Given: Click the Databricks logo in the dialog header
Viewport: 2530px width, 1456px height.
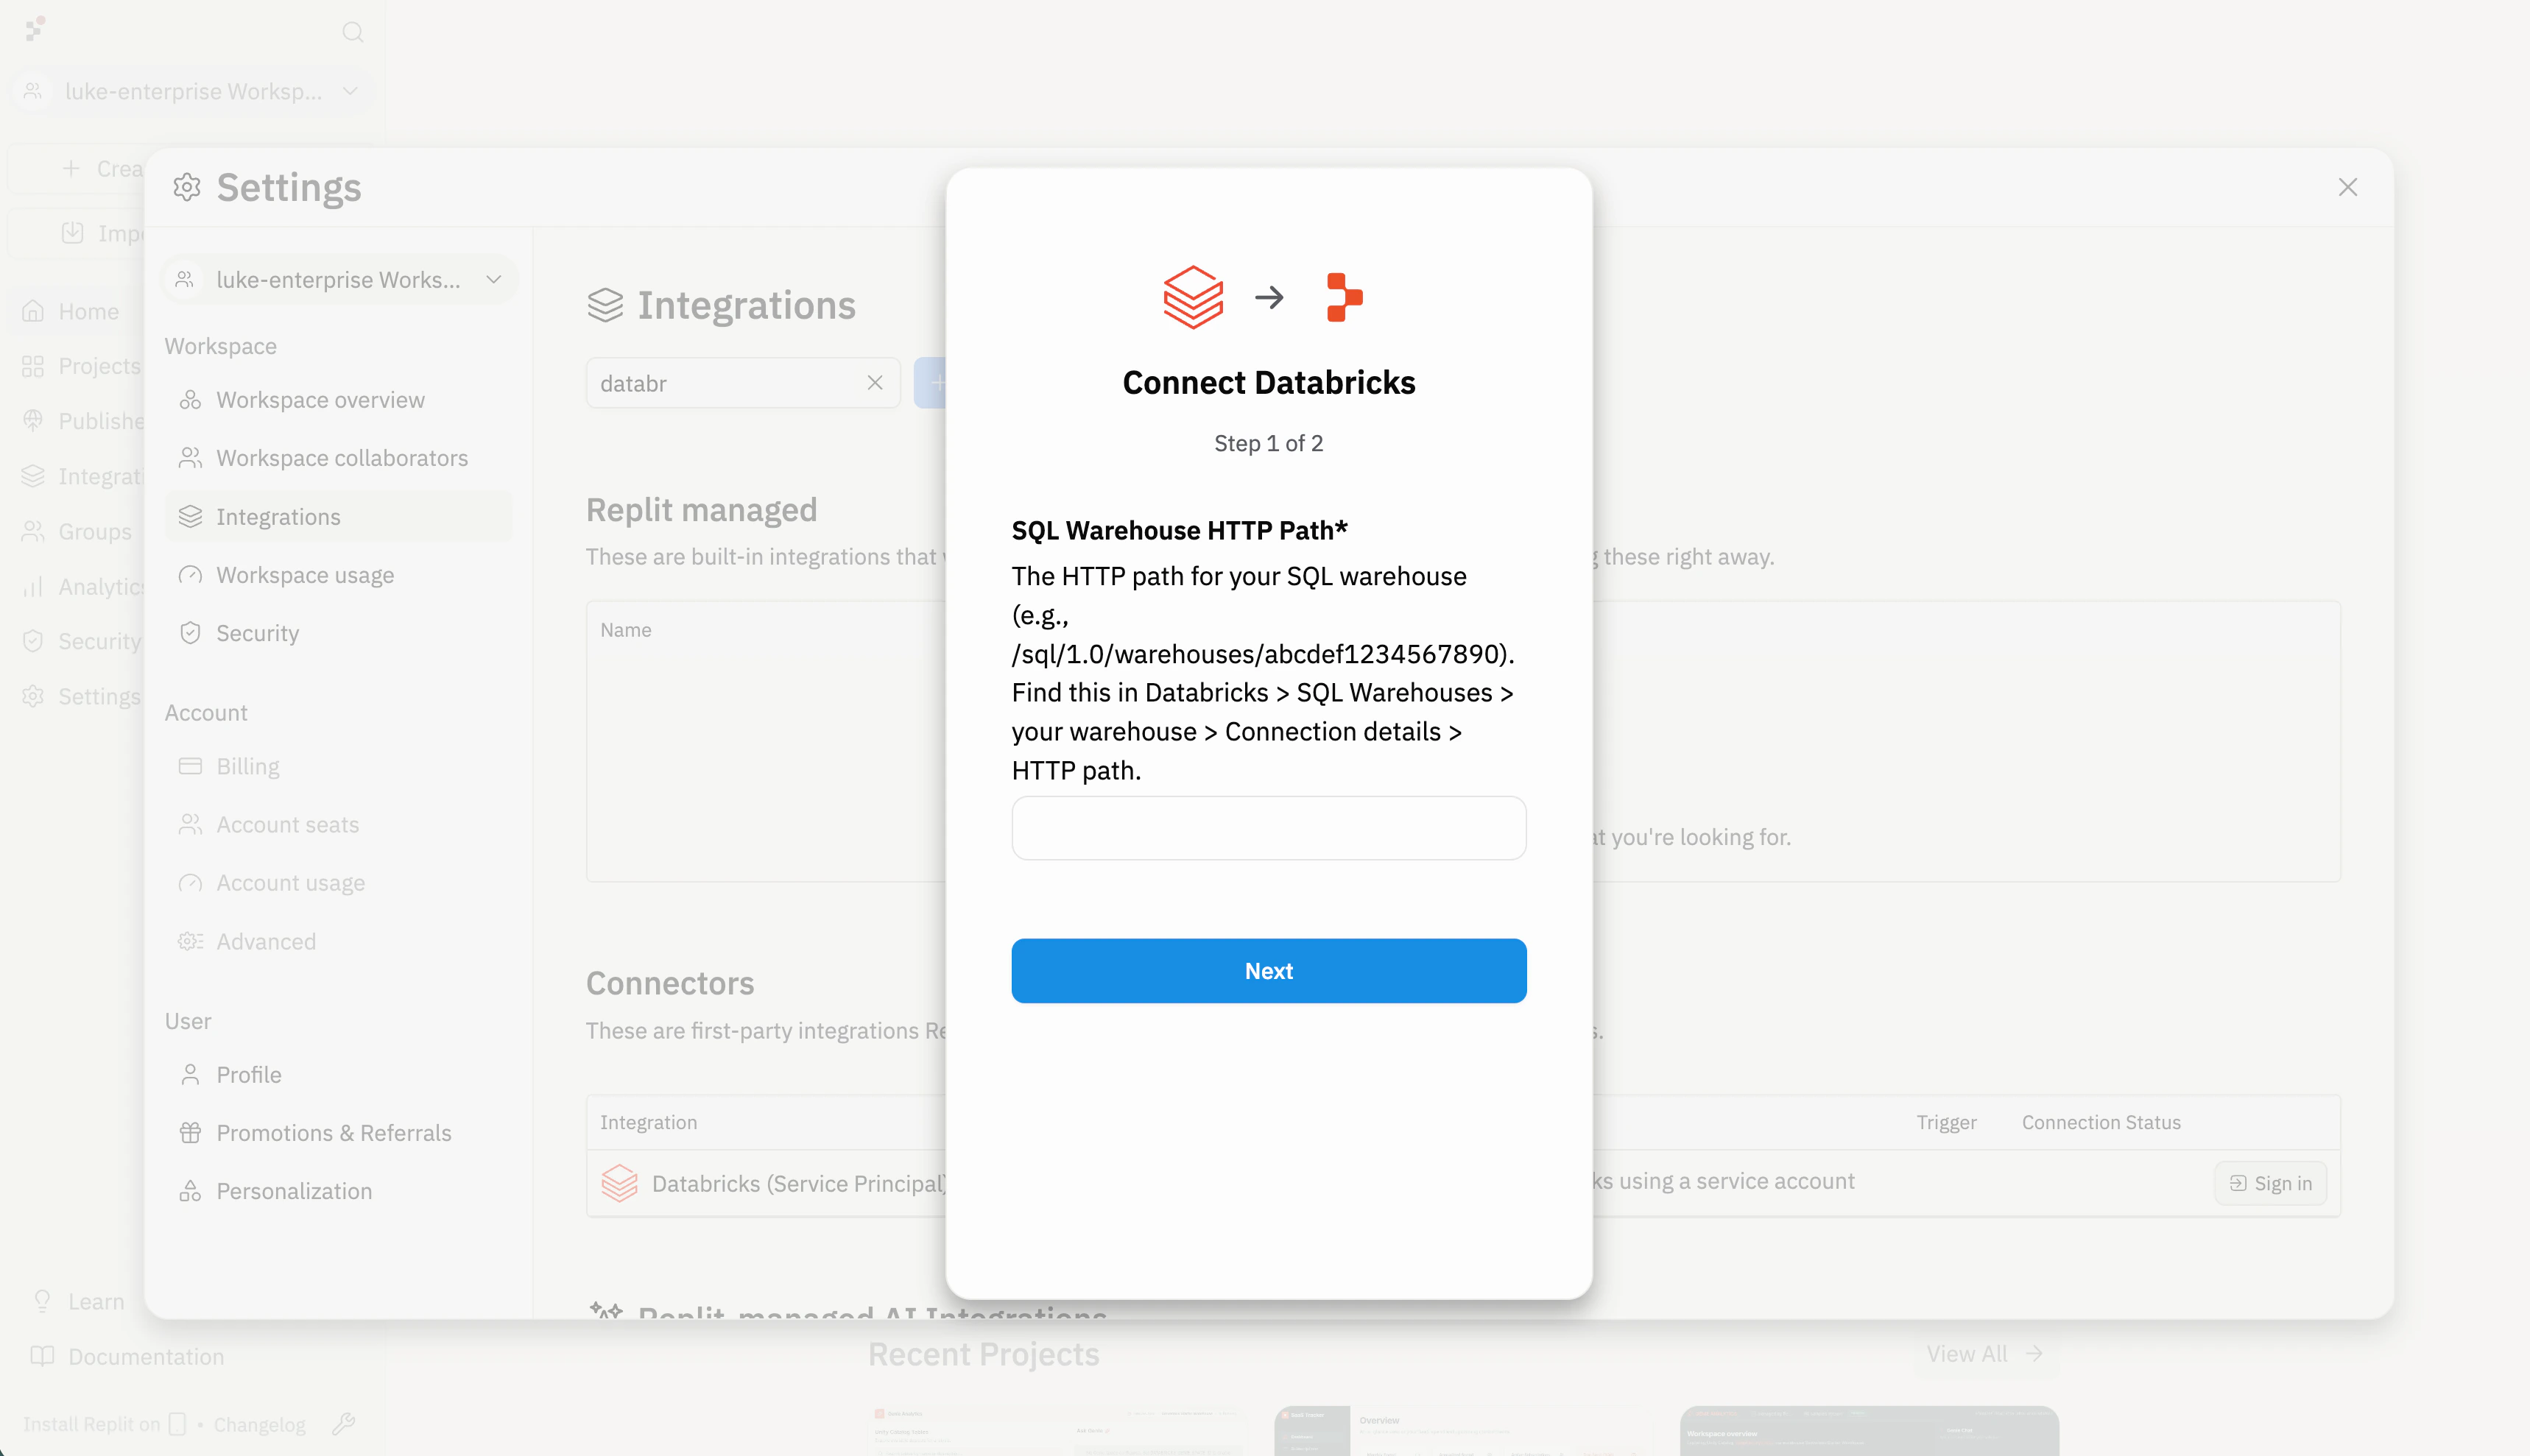Looking at the screenshot, I should [1193, 297].
